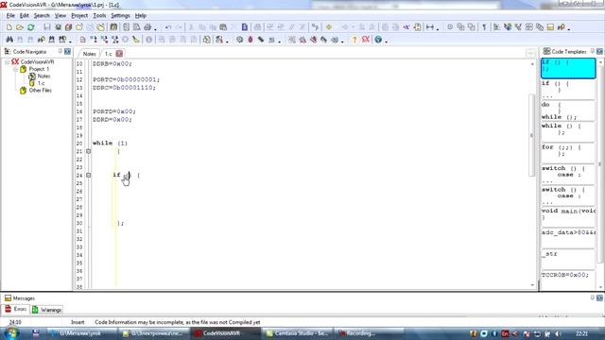The height and width of the screenshot is (340, 605).
Task: Open a file using the folder icon
Action: [20, 27]
